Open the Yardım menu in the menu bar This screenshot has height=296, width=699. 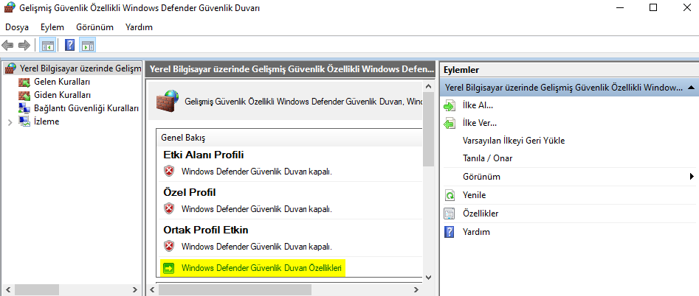139,27
